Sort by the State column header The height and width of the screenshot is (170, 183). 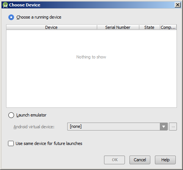click(x=150, y=27)
